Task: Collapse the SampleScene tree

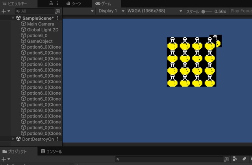Action: coord(13,18)
